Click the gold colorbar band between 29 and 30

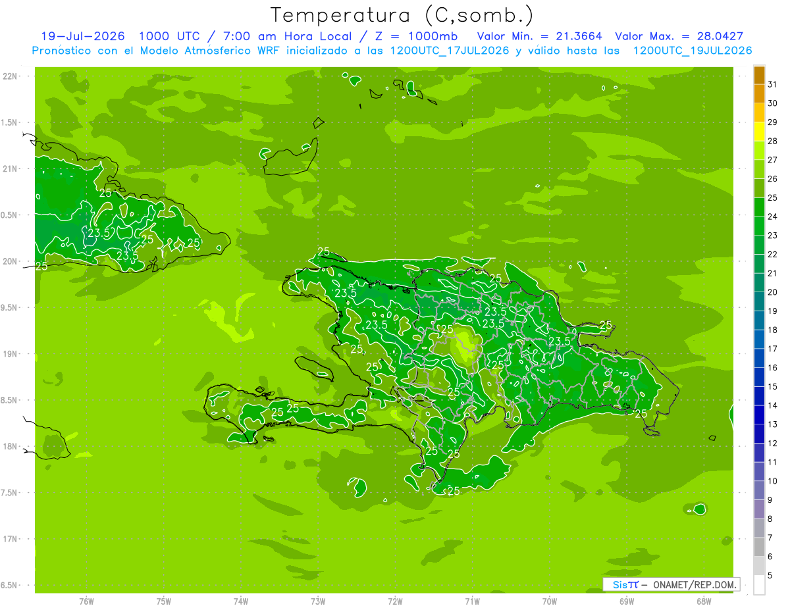point(759,113)
